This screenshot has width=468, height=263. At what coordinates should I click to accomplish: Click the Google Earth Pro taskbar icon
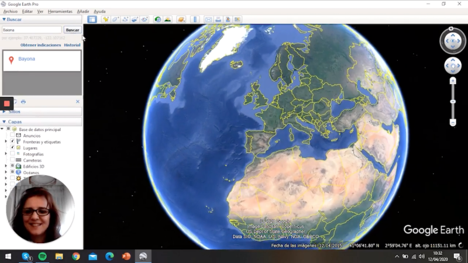click(143, 257)
